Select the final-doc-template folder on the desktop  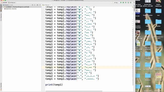[148, 45]
